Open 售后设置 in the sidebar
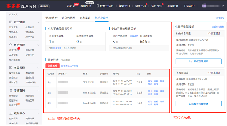 [30, 50]
